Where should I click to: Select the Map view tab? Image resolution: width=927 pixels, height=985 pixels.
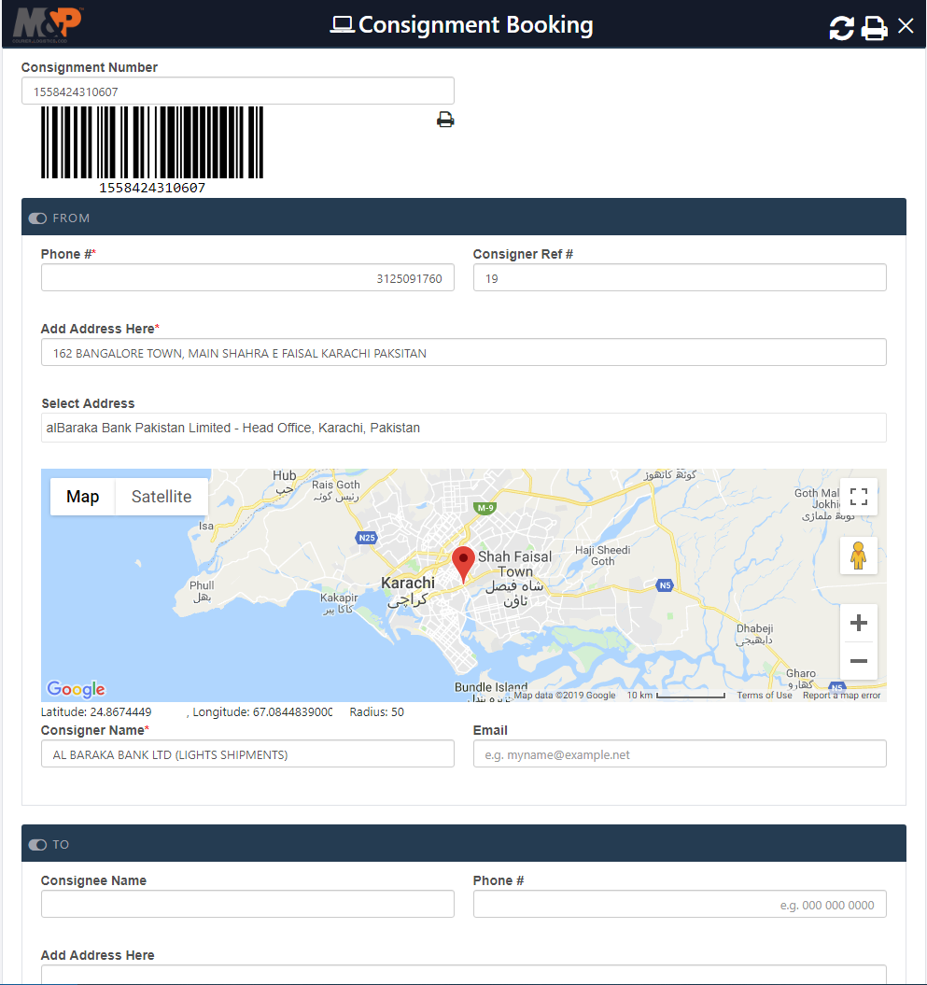[83, 497]
